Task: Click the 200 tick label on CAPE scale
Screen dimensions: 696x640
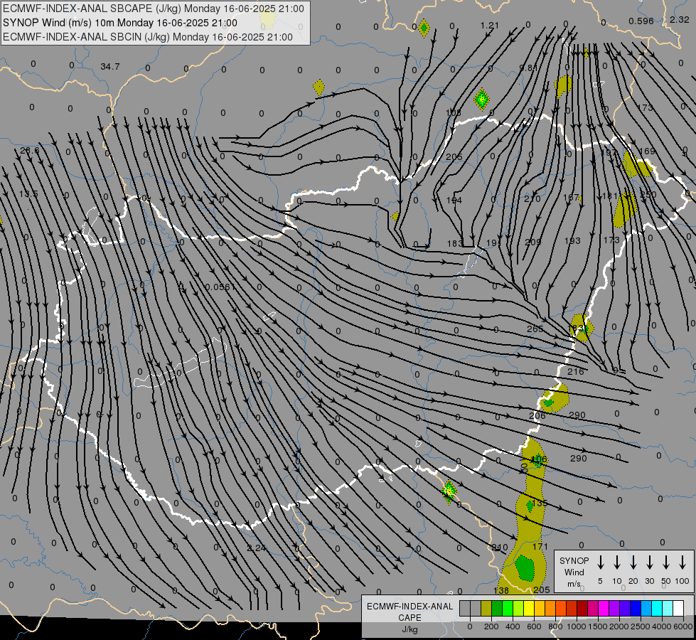Action: (x=491, y=626)
